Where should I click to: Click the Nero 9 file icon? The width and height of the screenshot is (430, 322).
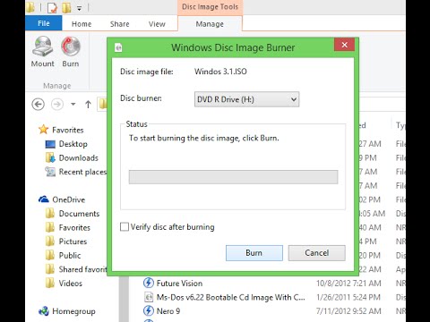pyautogui.click(x=149, y=310)
